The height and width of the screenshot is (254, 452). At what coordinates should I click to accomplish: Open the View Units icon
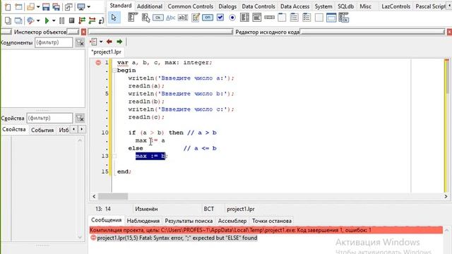(x=8, y=20)
